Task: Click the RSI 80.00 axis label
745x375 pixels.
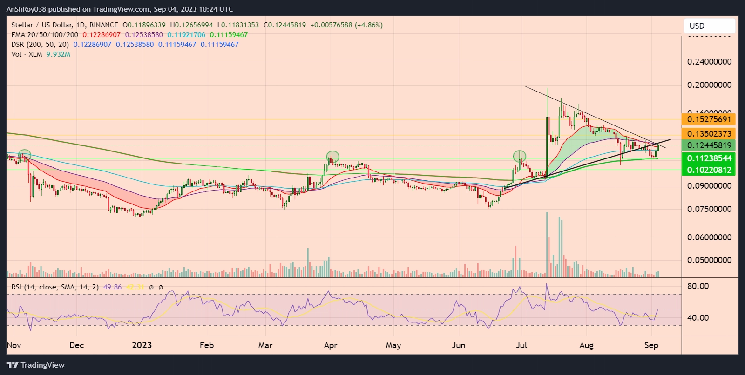Action: tap(698, 286)
